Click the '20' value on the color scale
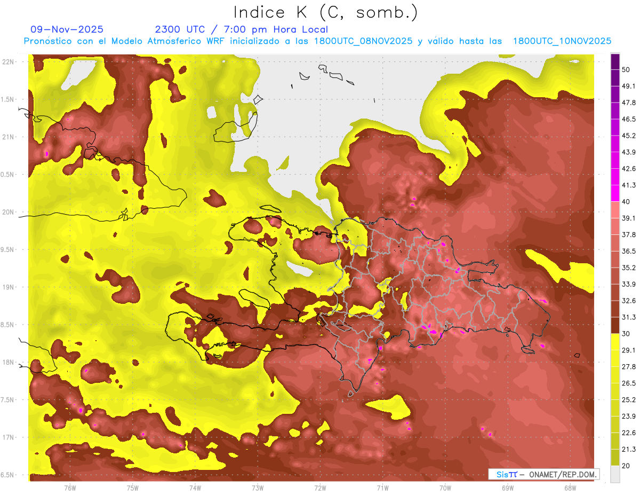This screenshot has height=495, width=640. click(626, 466)
